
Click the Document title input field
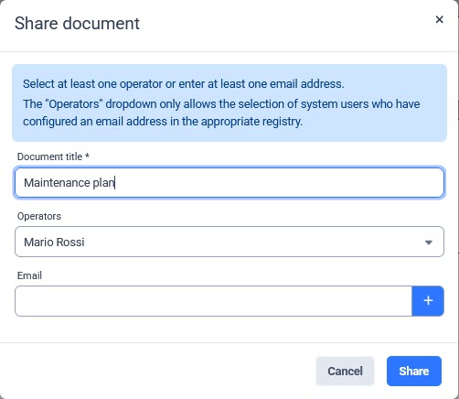pos(229,182)
